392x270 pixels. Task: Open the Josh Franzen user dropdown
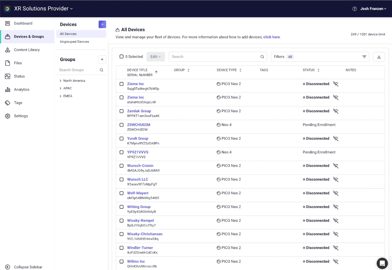click(373, 9)
